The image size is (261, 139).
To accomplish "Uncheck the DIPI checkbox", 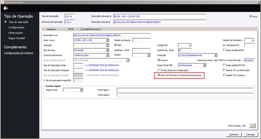I will [116, 45].
